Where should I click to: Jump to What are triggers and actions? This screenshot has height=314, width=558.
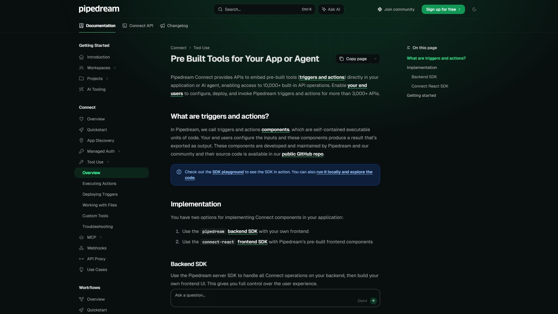(436, 58)
